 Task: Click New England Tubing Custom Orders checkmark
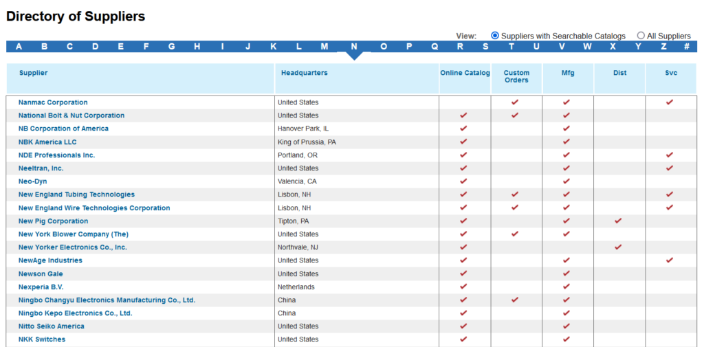pyautogui.click(x=515, y=194)
